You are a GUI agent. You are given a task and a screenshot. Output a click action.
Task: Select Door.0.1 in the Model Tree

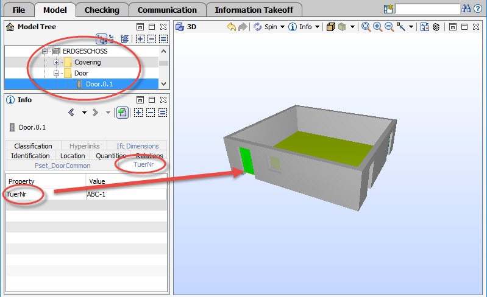[x=99, y=84]
